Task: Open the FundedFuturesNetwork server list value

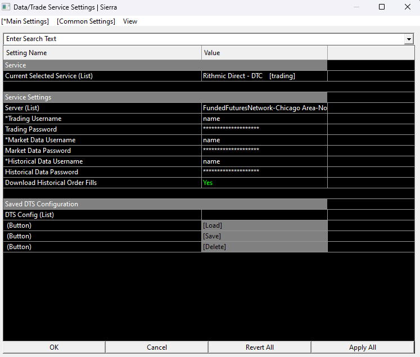Action: (264, 108)
